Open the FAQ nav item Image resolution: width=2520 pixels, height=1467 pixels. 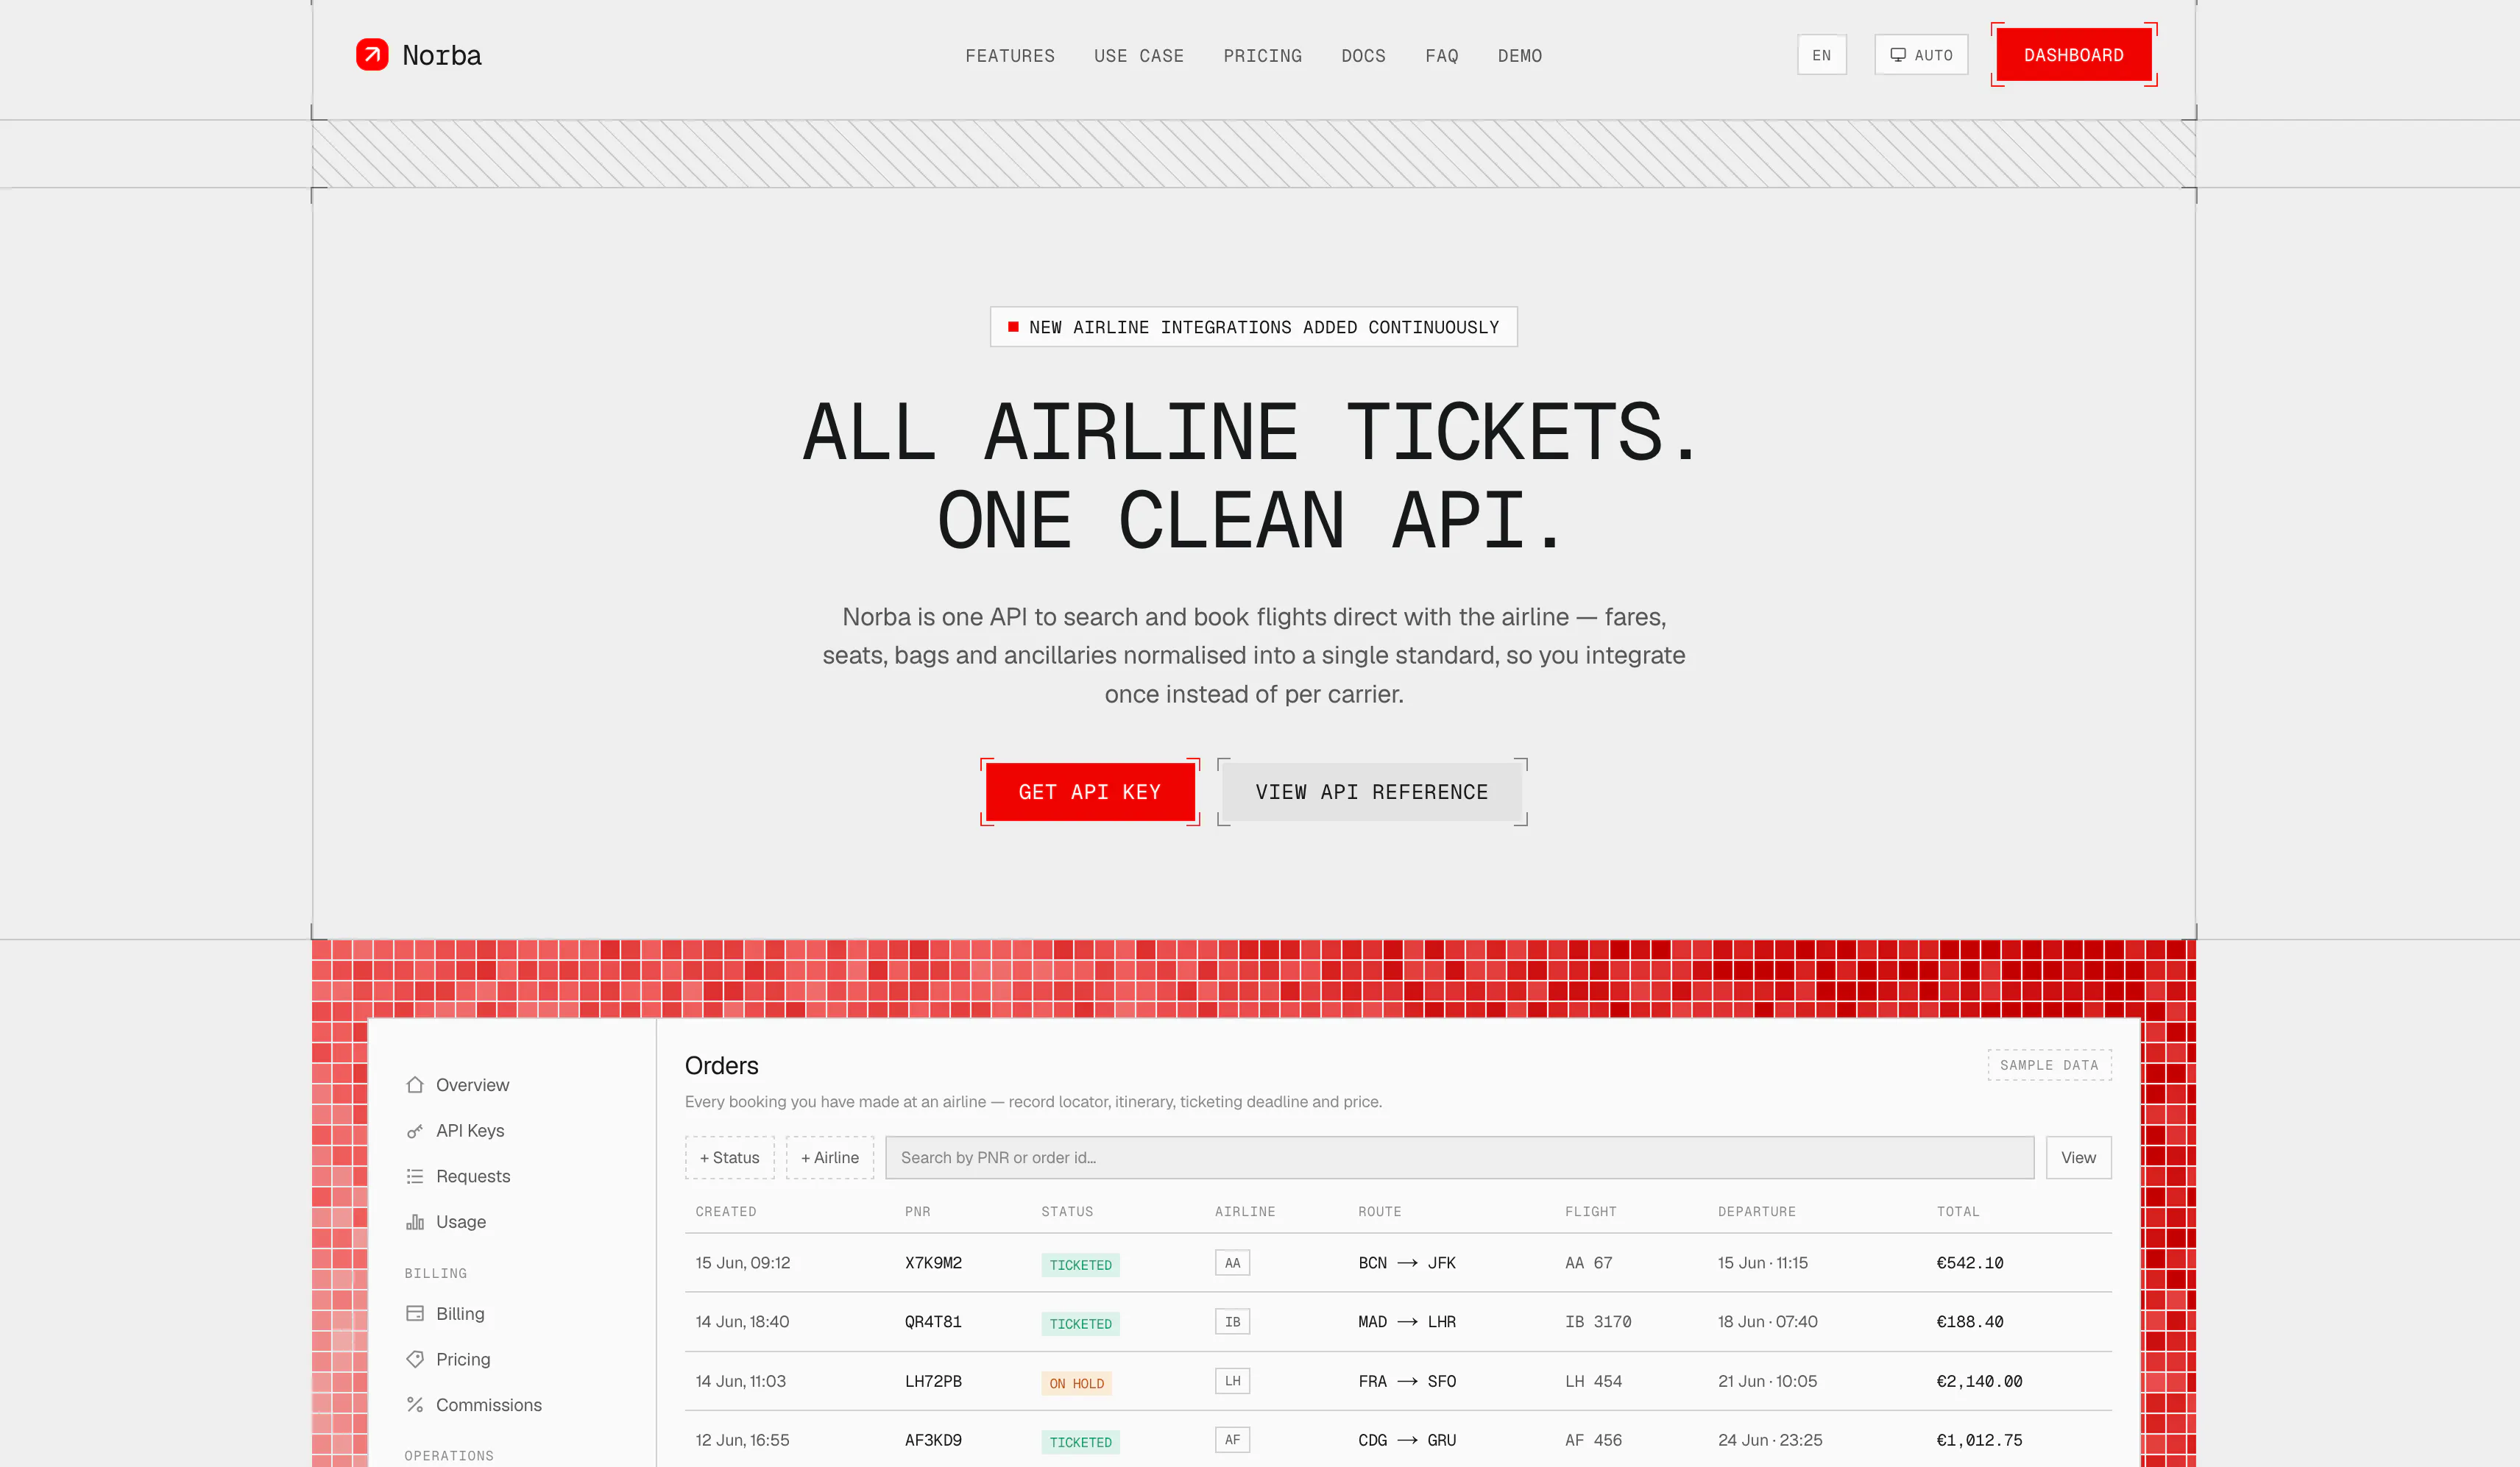pos(1441,56)
